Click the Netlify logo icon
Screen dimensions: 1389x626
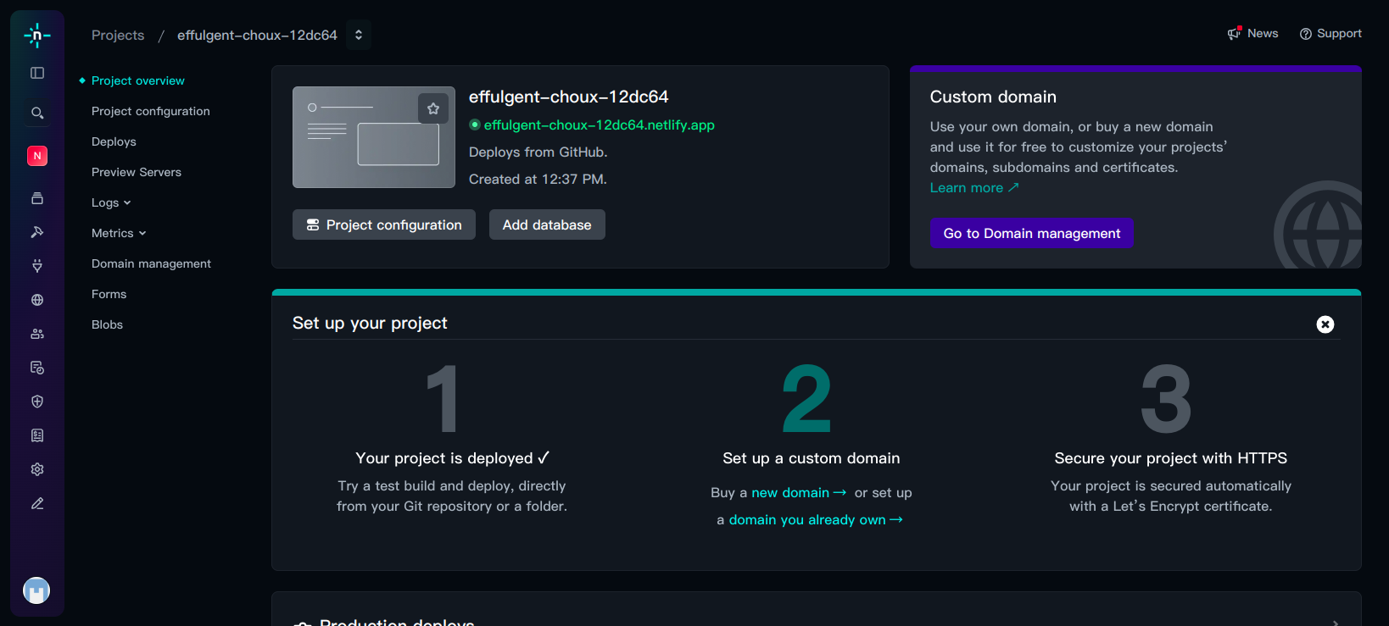pyautogui.click(x=37, y=35)
